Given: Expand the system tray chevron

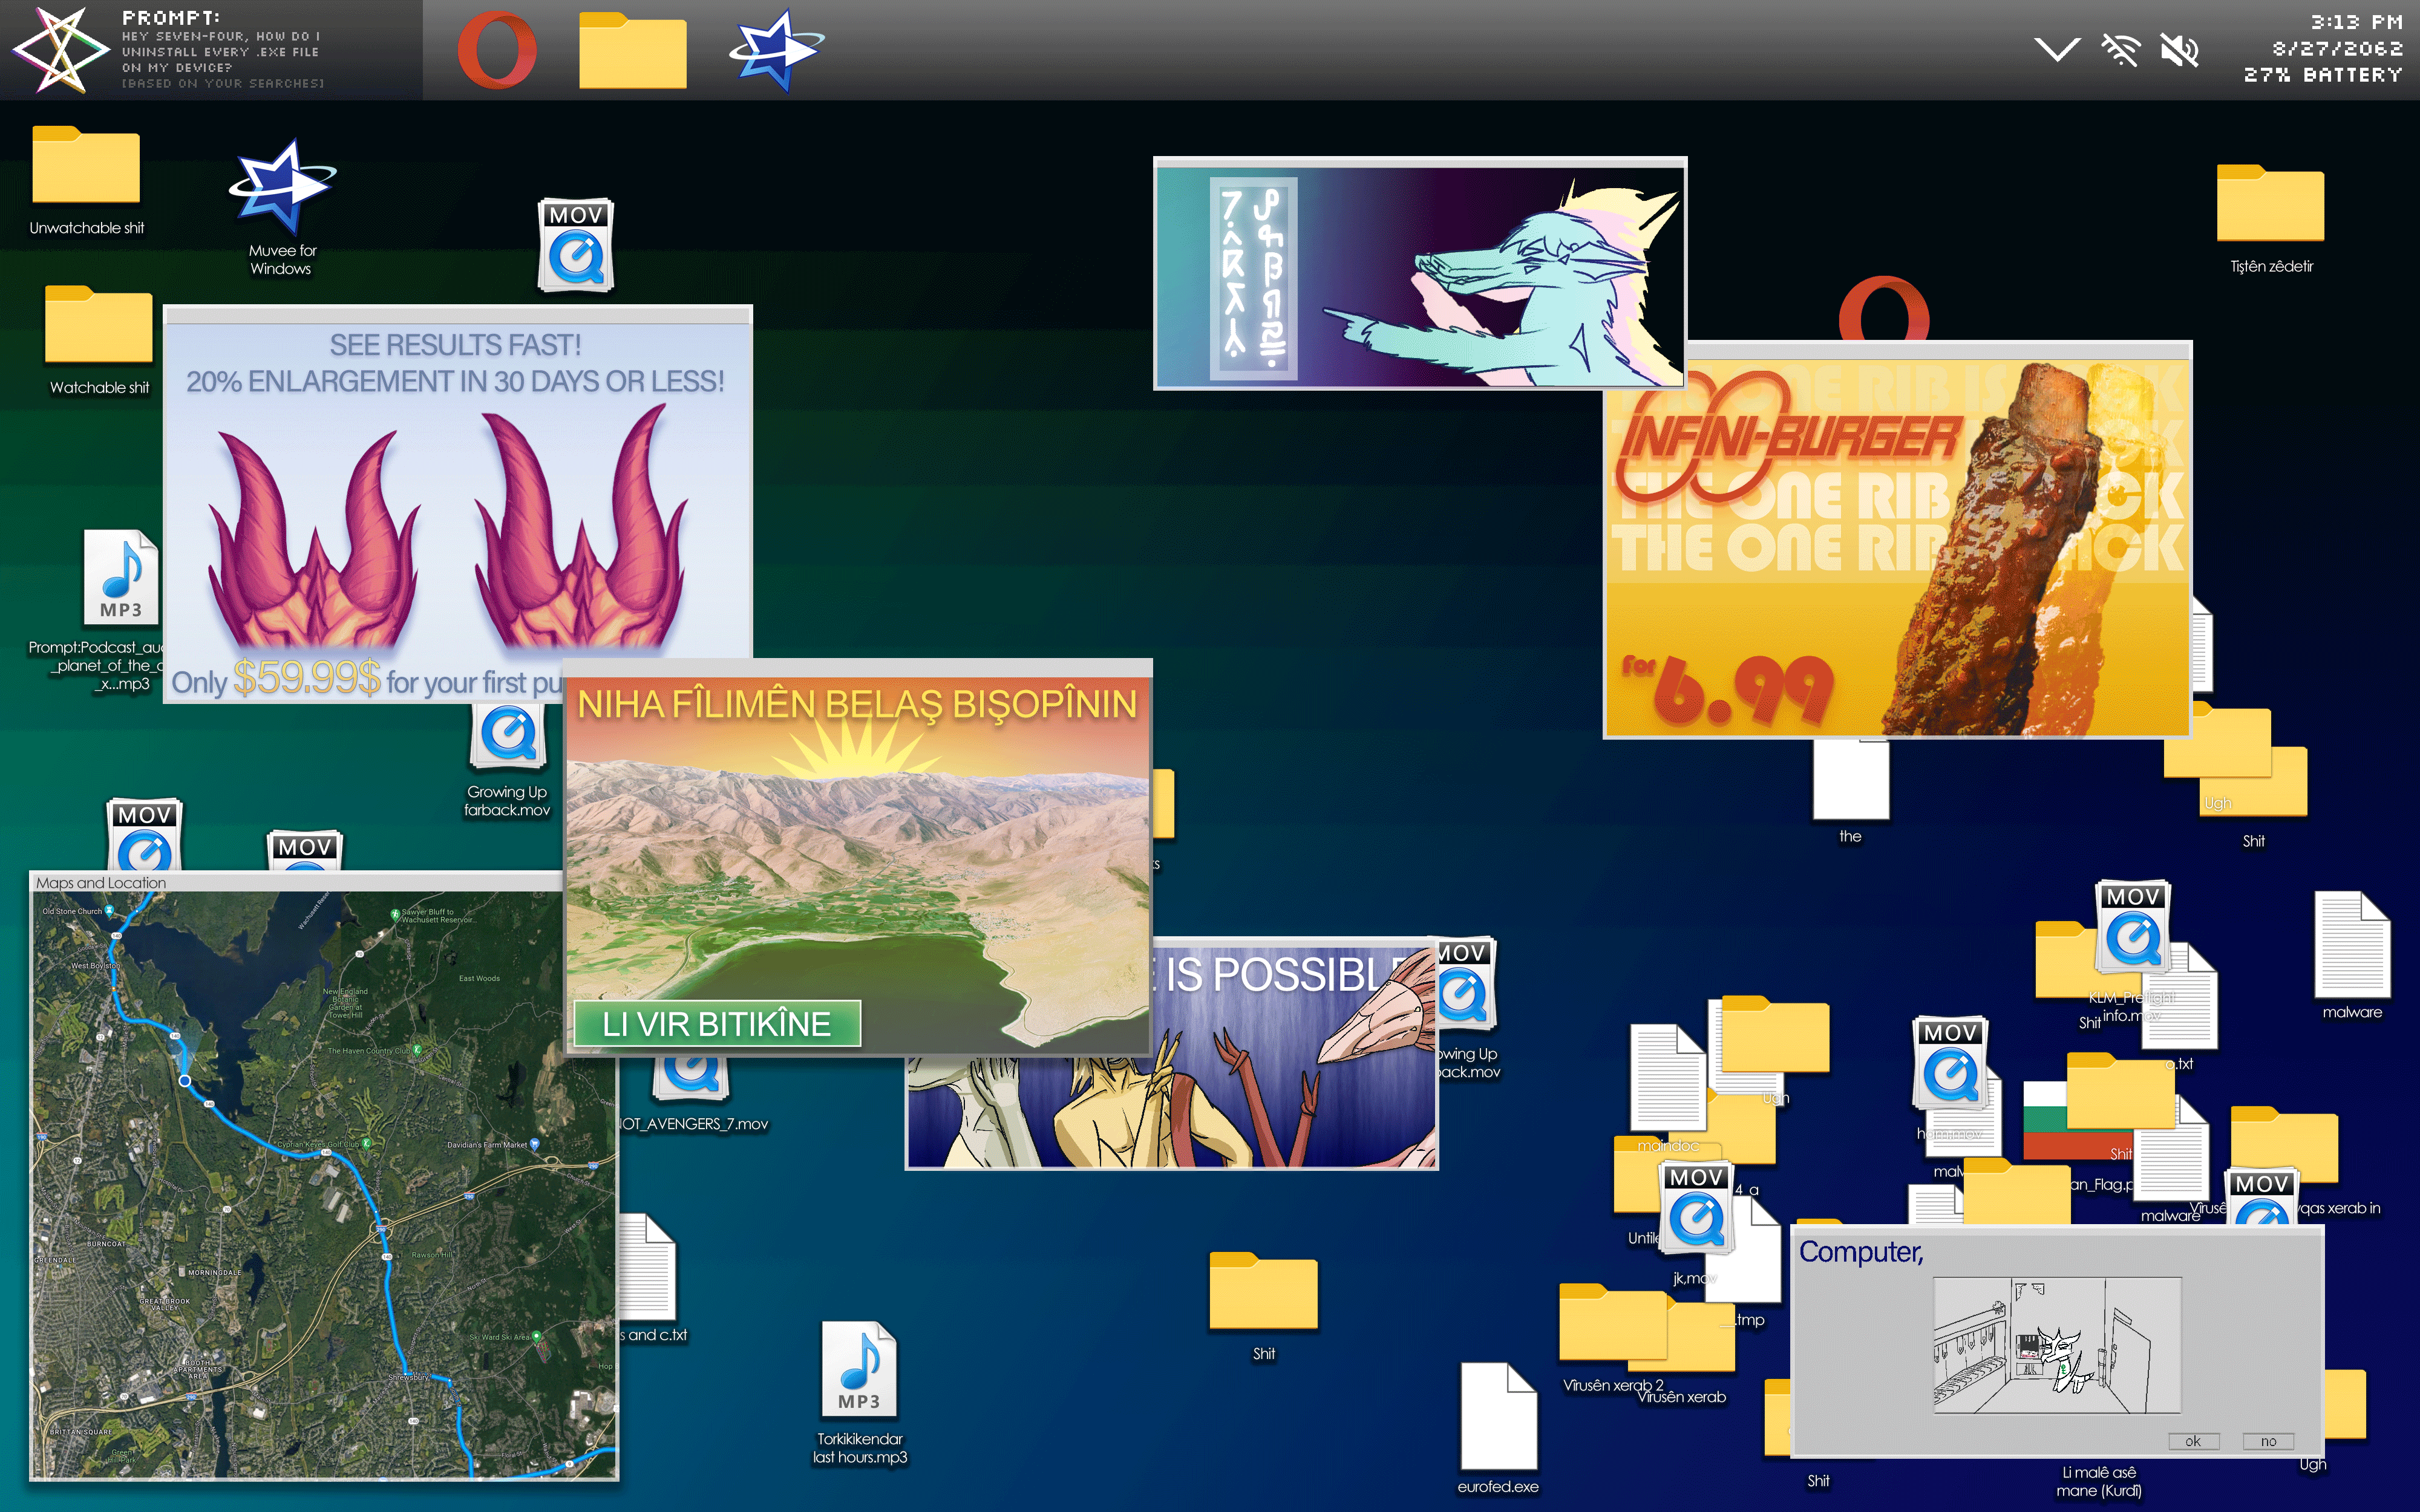Looking at the screenshot, I should point(2057,49).
